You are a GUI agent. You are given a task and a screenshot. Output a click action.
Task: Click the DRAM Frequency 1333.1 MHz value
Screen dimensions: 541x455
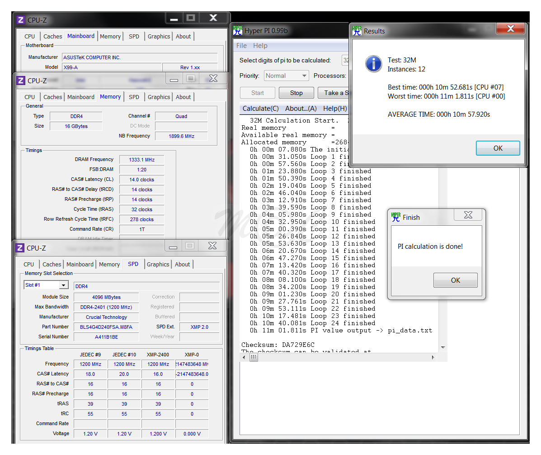click(x=142, y=160)
